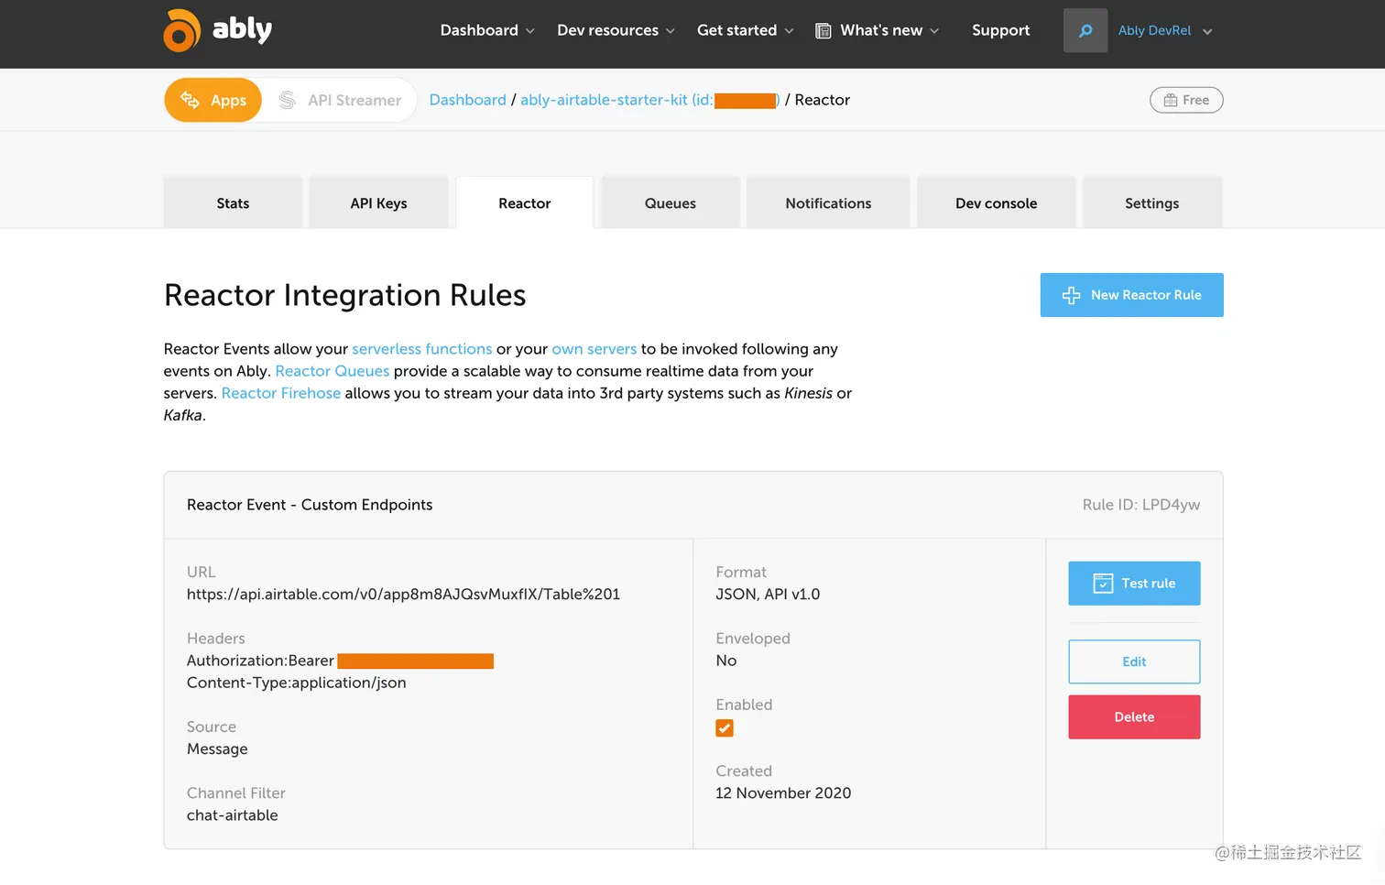Open the Reactor Firehose link
This screenshot has width=1385, height=885.
280,393
